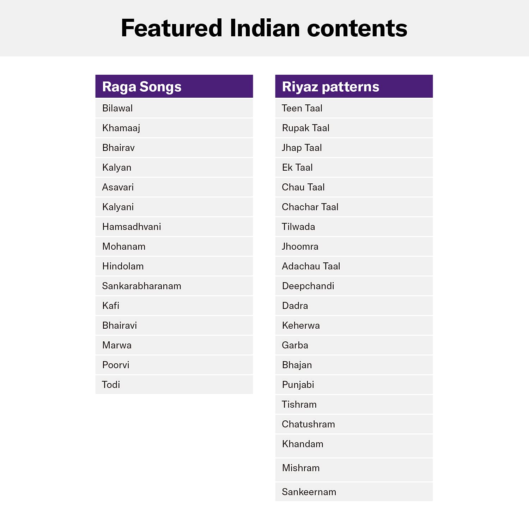Select Teen Taal pattern
The width and height of the screenshot is (529, 529).
[x=302, y=108]
